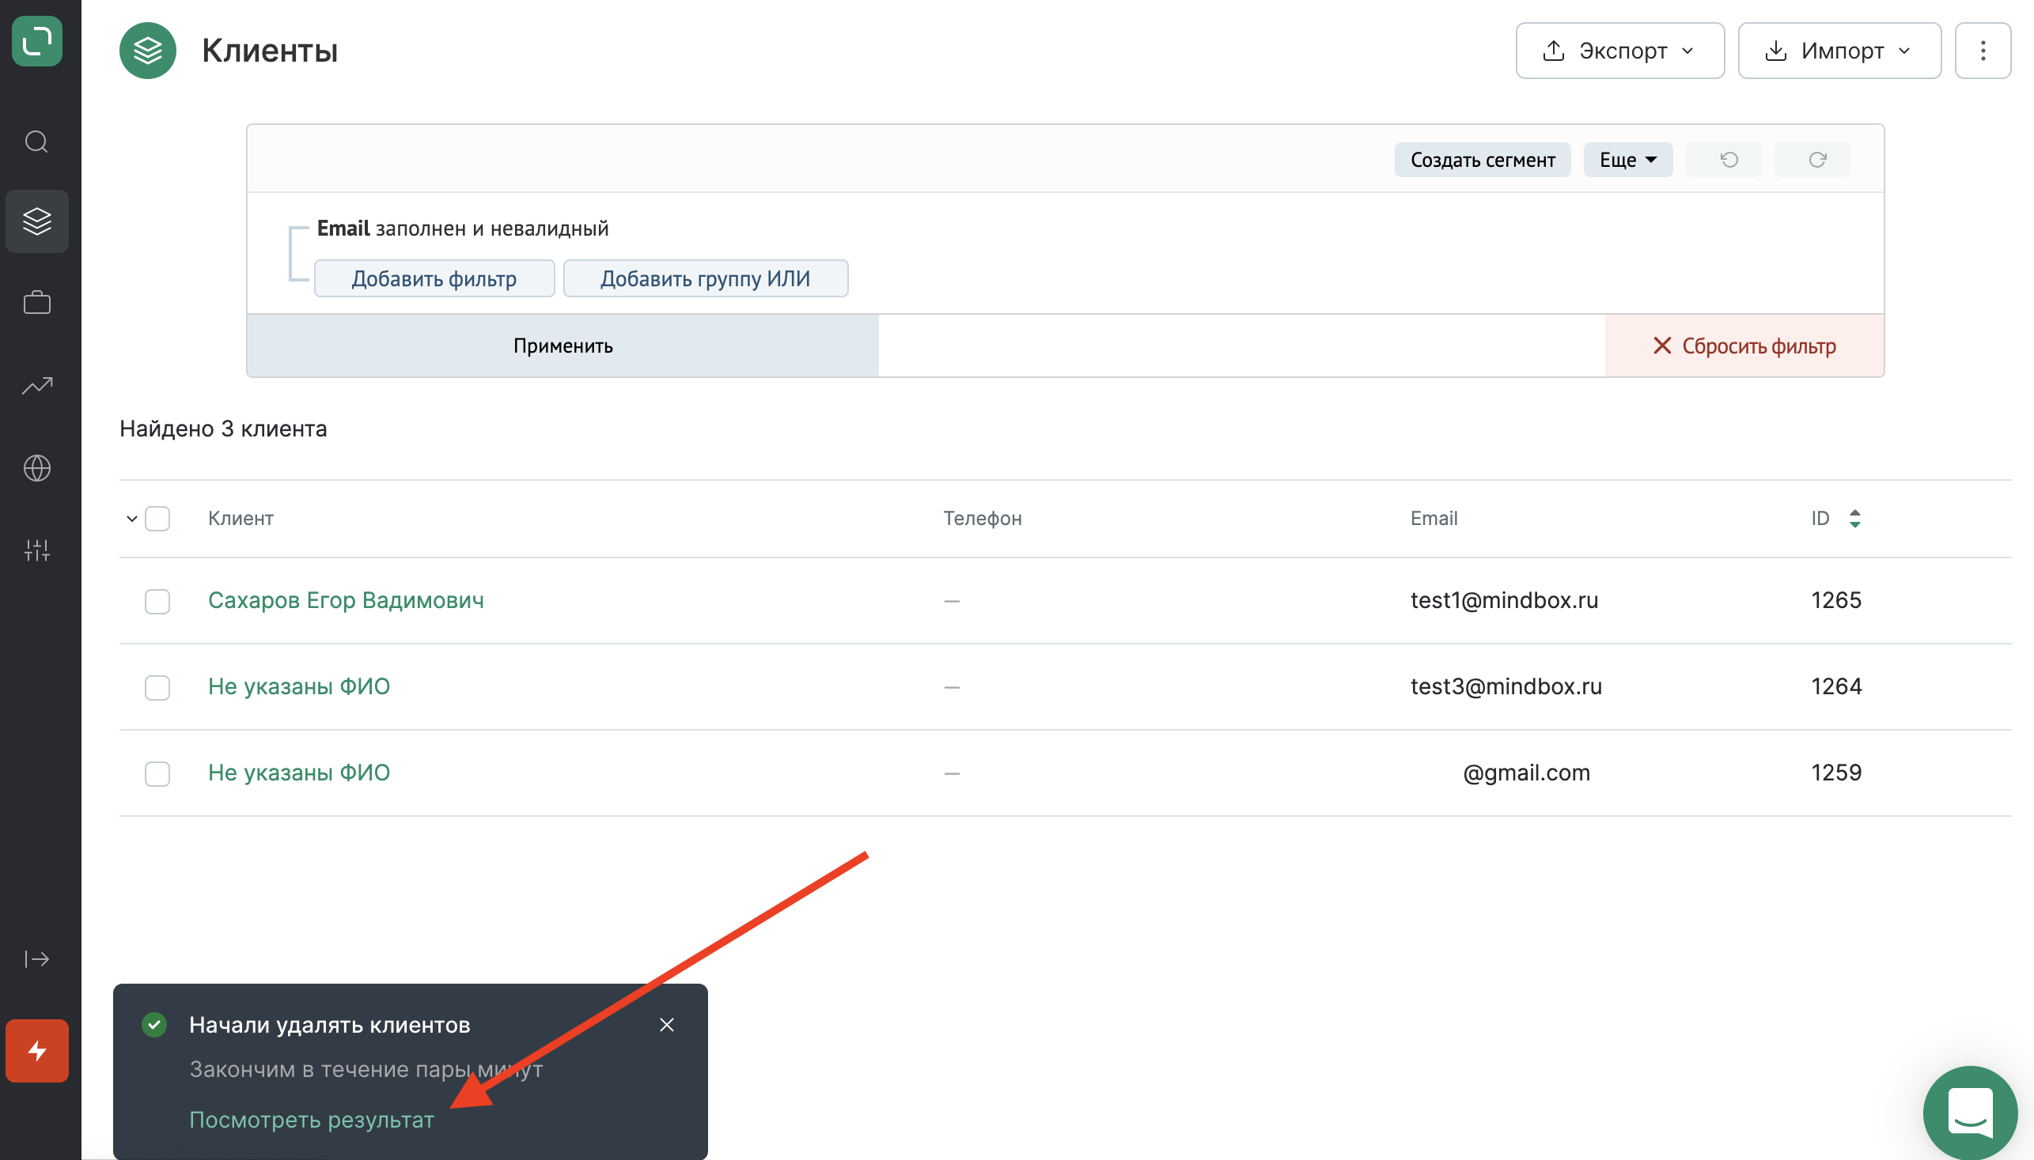Click the green checkmark in the notification
Viewport: 2034px width, 1160px height.
pyautogui.click(x=153, y=1025)
